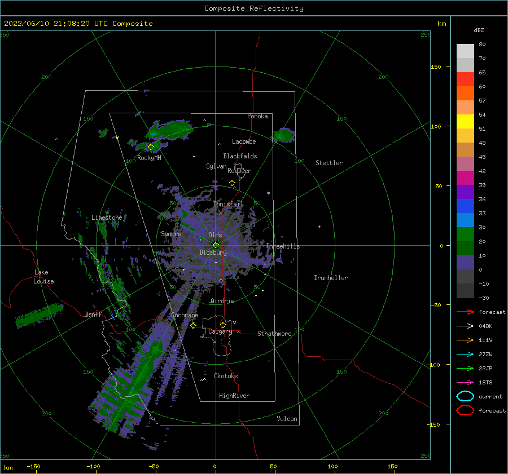Click the white 04DK arrow legend icon
The image size is (508, 474).
(x=465, y=326)
